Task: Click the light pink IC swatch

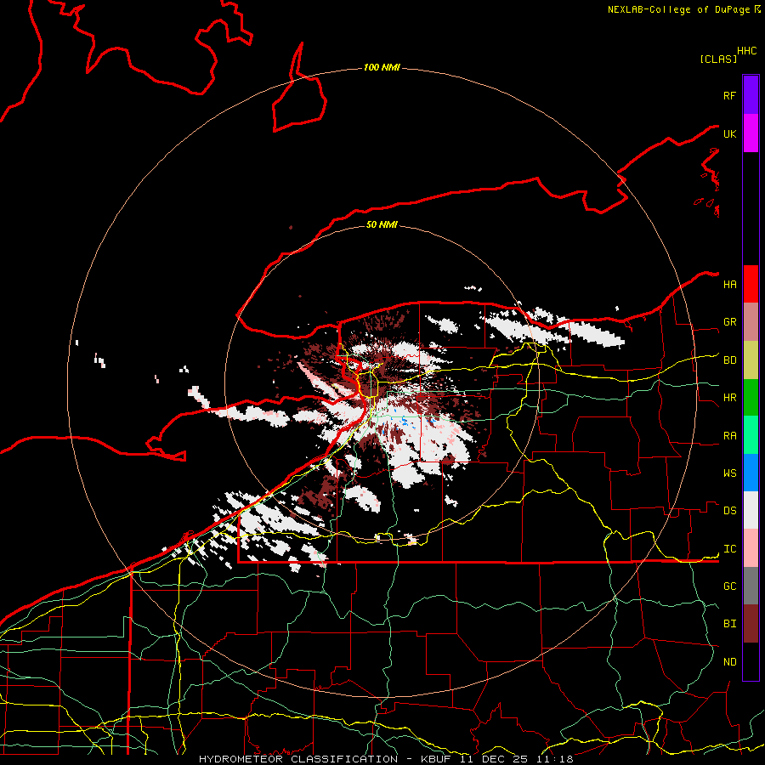Action: tap(751, 548)
